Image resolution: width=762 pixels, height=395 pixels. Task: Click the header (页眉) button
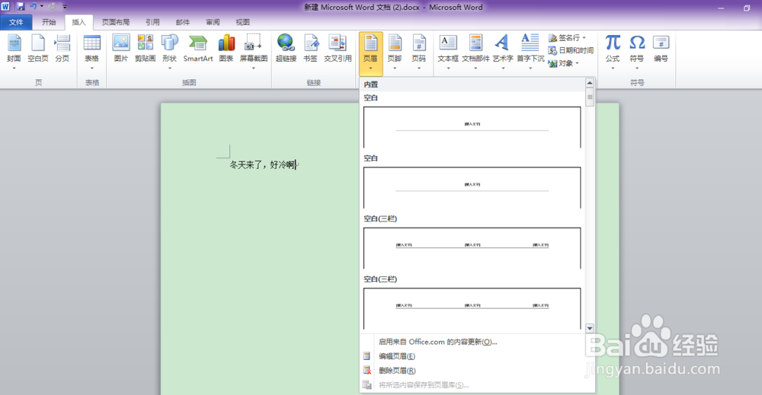[370, 53]
